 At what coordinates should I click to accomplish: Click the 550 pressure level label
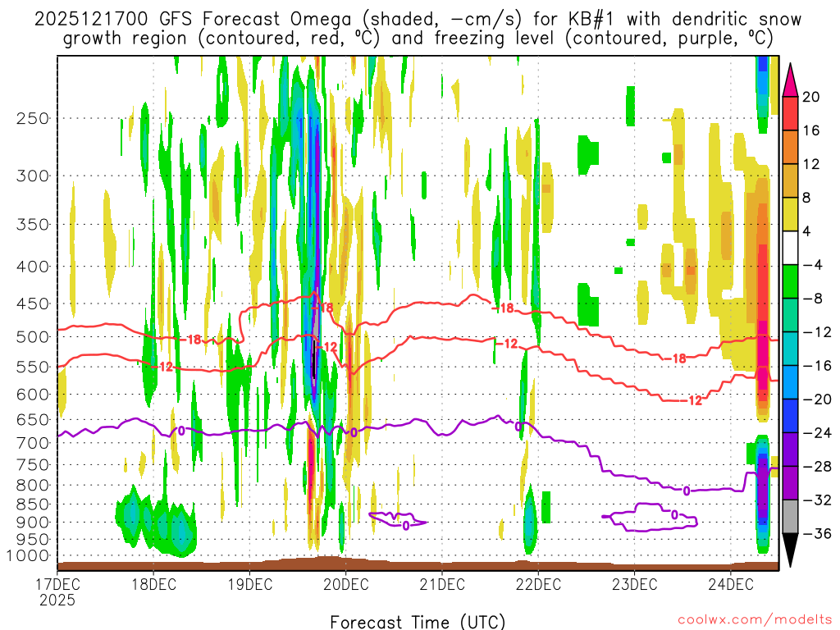(33, 367)
